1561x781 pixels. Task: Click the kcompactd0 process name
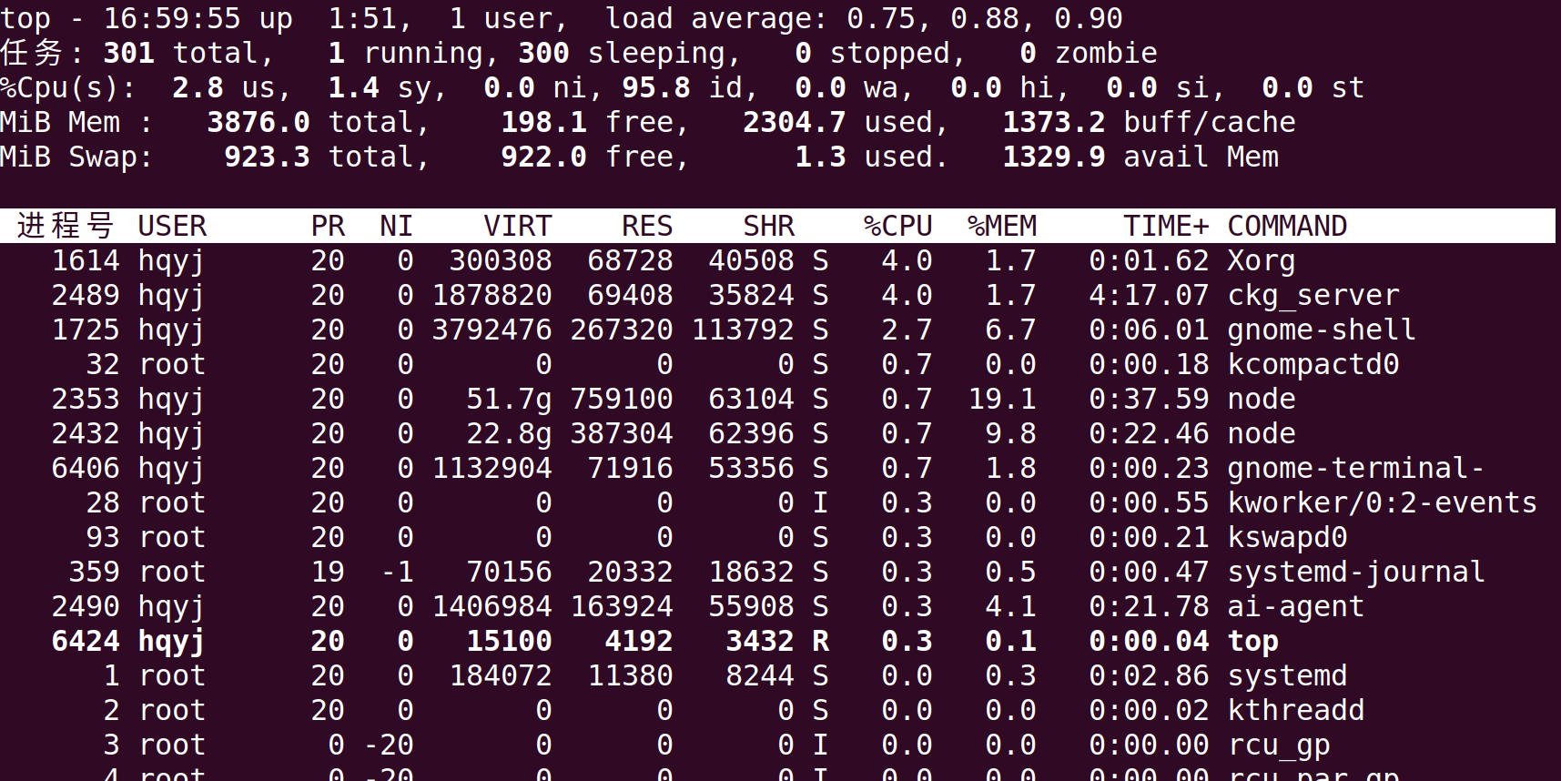pyautogui.click(x=1313, y=364)
